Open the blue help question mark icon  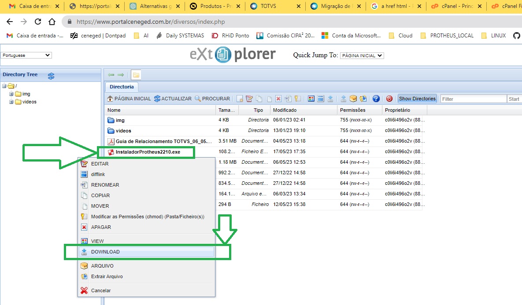point(376,99)
